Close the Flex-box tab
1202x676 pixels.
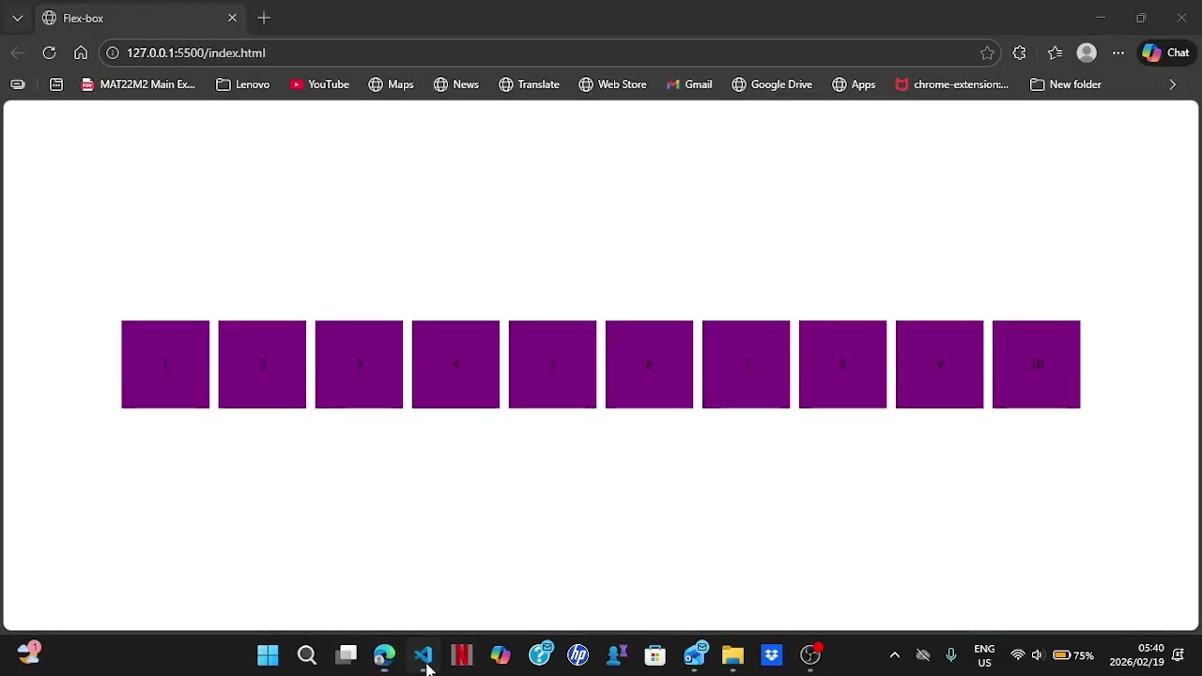click(232, 18)
